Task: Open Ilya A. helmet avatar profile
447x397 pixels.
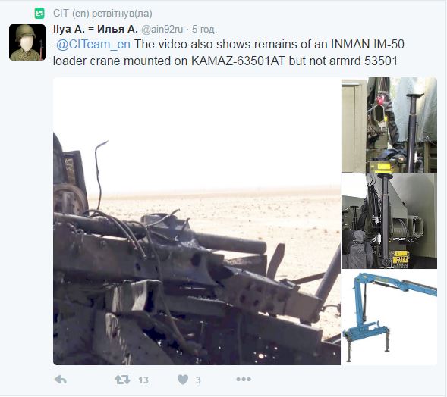Action: point(27,42)
